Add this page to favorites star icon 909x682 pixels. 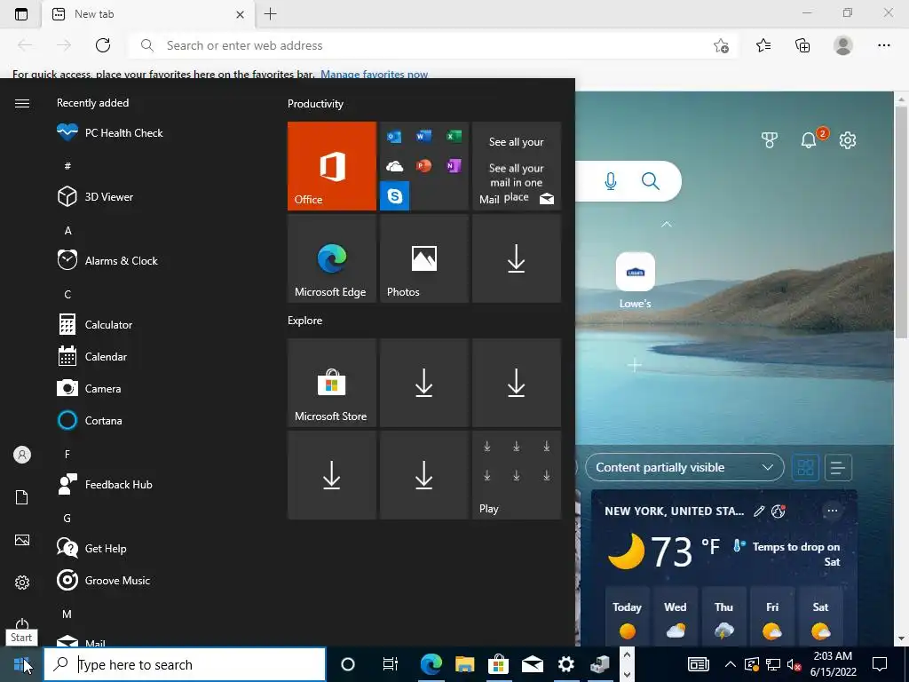tap(721, 45)
